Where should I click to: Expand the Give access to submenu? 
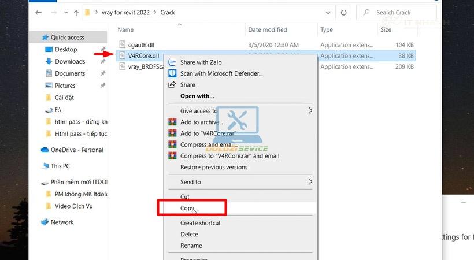point(310,111)
